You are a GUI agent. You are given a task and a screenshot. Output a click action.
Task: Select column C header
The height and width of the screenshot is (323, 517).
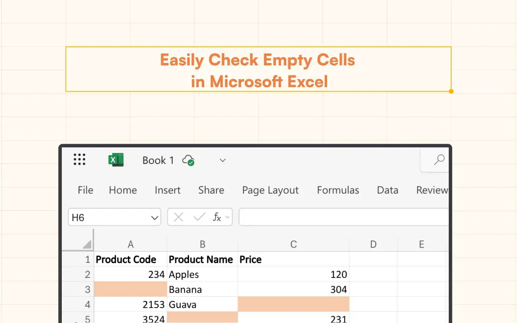coord(294,244)
